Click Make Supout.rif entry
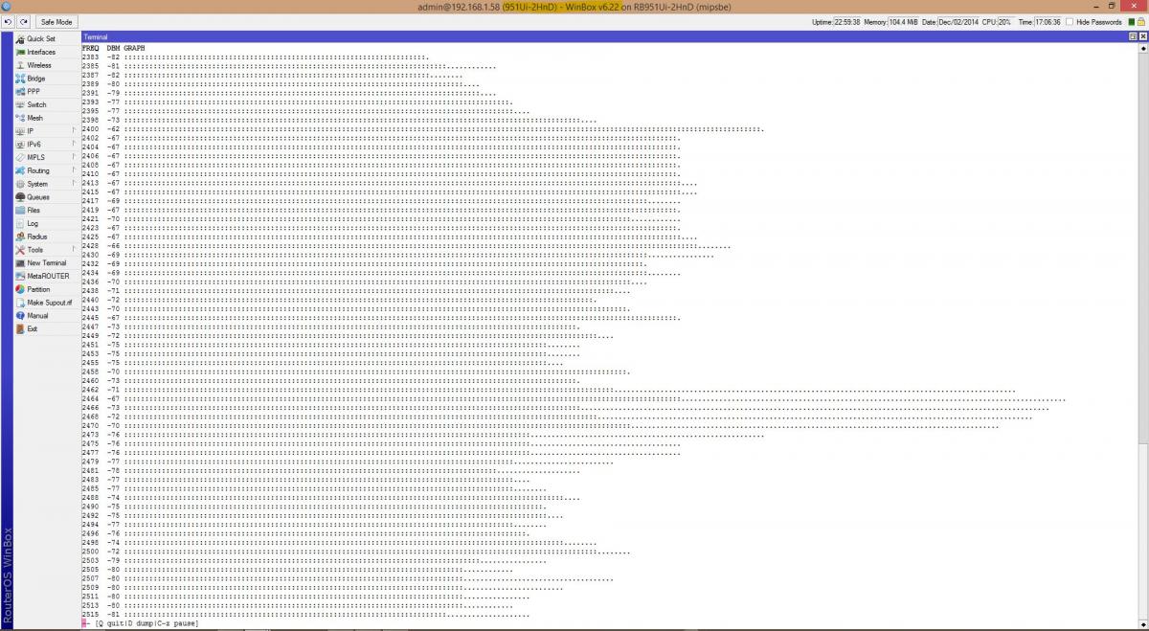Screen dimensions: 1149x631 pyautogui.click(x=49, y=303)
